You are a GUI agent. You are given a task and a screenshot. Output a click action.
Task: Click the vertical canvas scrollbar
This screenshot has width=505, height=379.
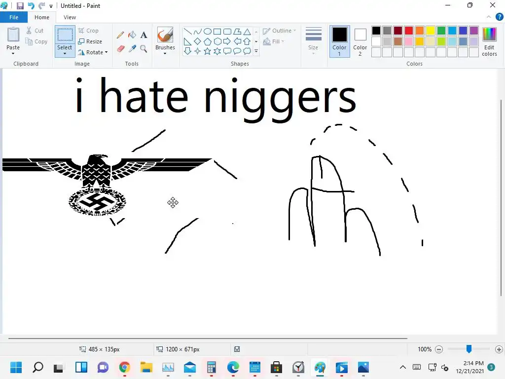click(x=501, y=198)
